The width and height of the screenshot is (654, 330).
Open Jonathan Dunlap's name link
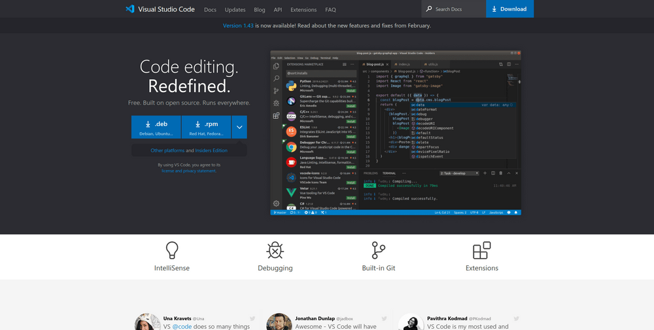coord(315,318)
